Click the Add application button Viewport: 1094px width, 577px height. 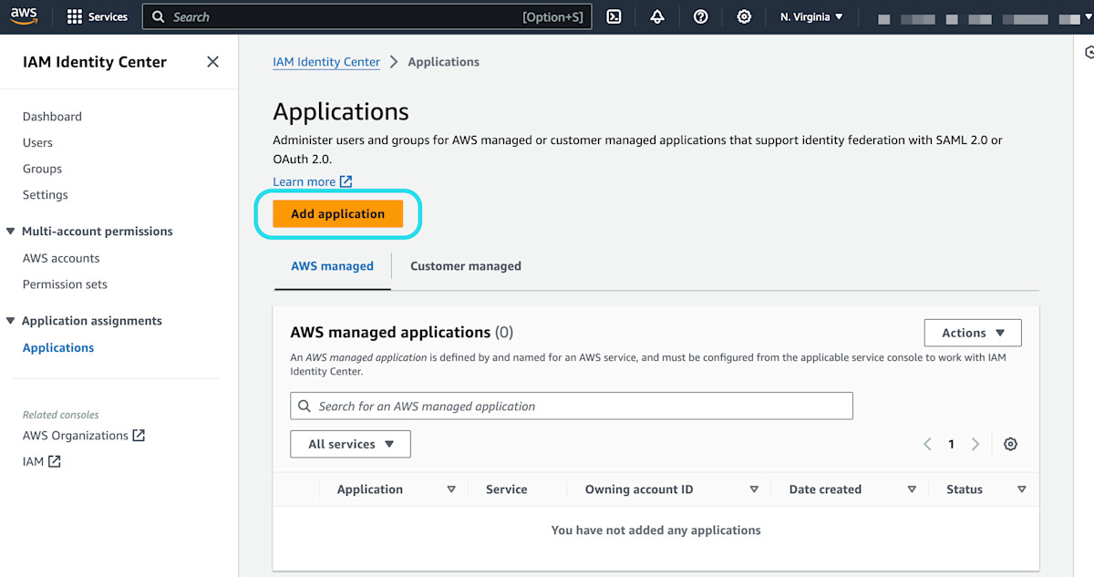337,214
